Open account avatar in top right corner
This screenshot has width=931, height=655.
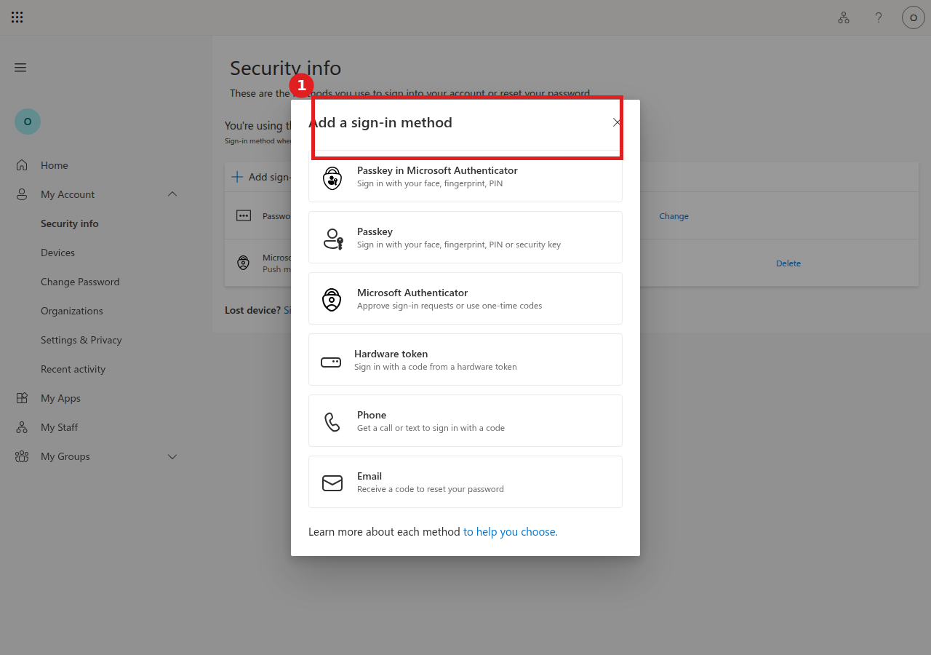[x=914, y=17]
